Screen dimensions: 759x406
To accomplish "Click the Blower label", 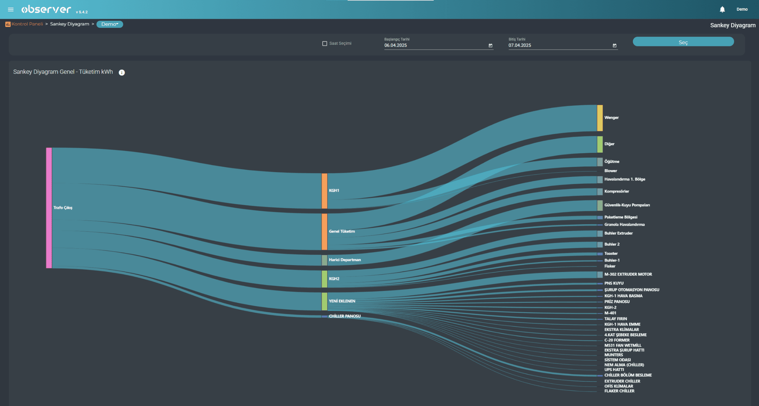I will [x=610, y=171].
